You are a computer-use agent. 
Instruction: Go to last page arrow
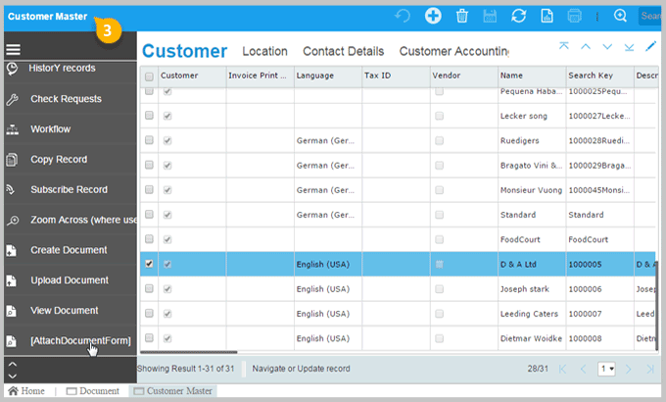coord(650,369)
